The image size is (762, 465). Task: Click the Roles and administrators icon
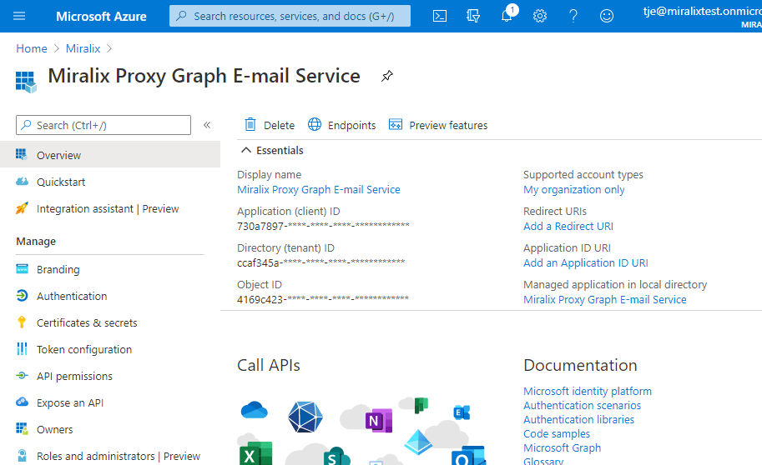(x=22, y=456)
